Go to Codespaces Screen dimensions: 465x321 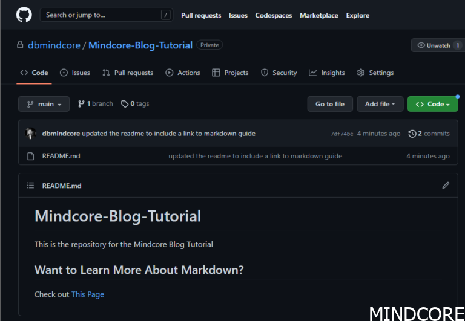point(274,15)
